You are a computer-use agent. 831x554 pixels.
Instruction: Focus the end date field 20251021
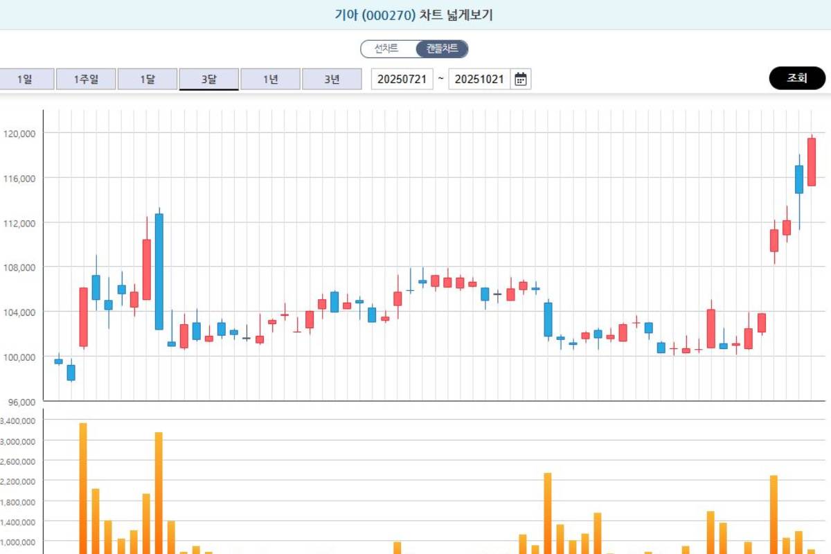(x=479, y=79)
